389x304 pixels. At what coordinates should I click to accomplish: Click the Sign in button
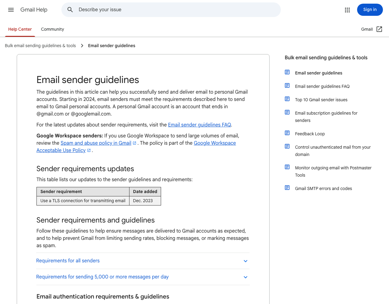[370, 10]
